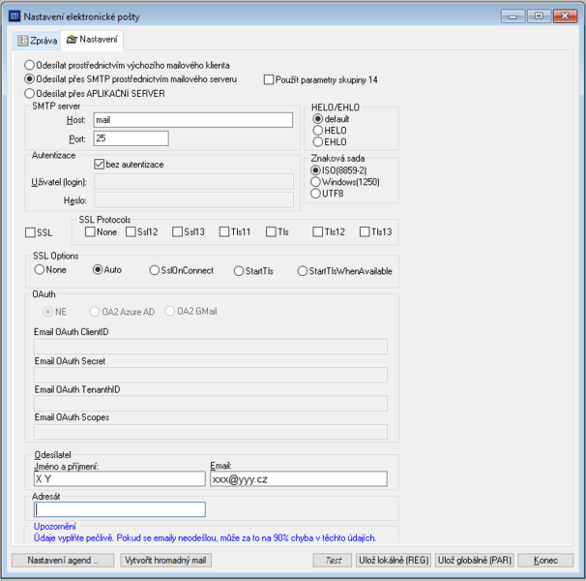Click the Test button
This screenshot has width=586, height=581.
point(333,560)
